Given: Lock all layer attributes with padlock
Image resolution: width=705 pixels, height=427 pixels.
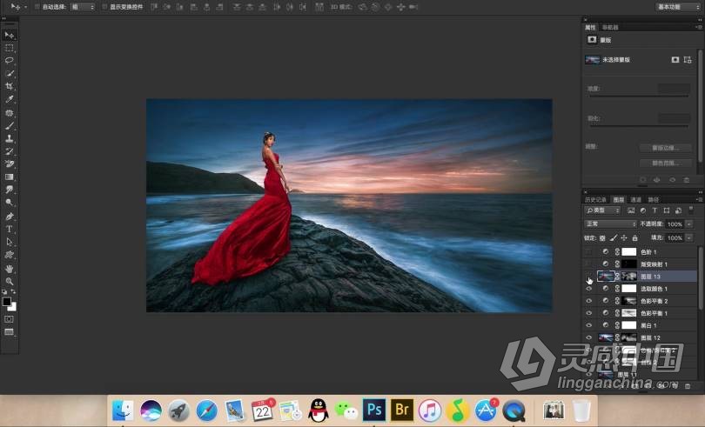Looking at the screenshot, I should [x=634, y=237].
